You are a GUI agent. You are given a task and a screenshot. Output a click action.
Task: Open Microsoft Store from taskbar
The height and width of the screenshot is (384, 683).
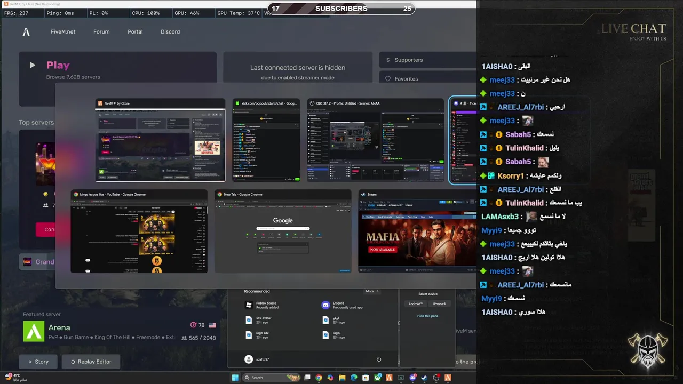[366, 378]
